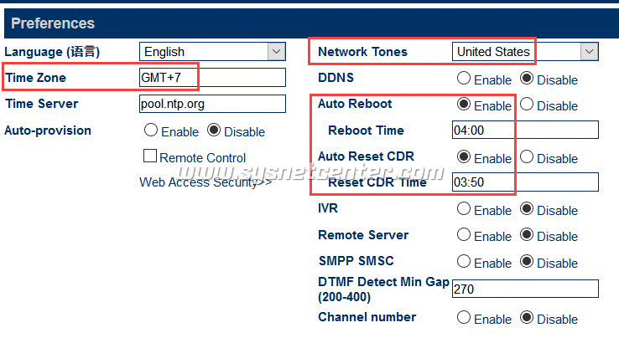The image size is (619, 338).
Task: Click the 'DDNS' label
Action: click(336, 78)
